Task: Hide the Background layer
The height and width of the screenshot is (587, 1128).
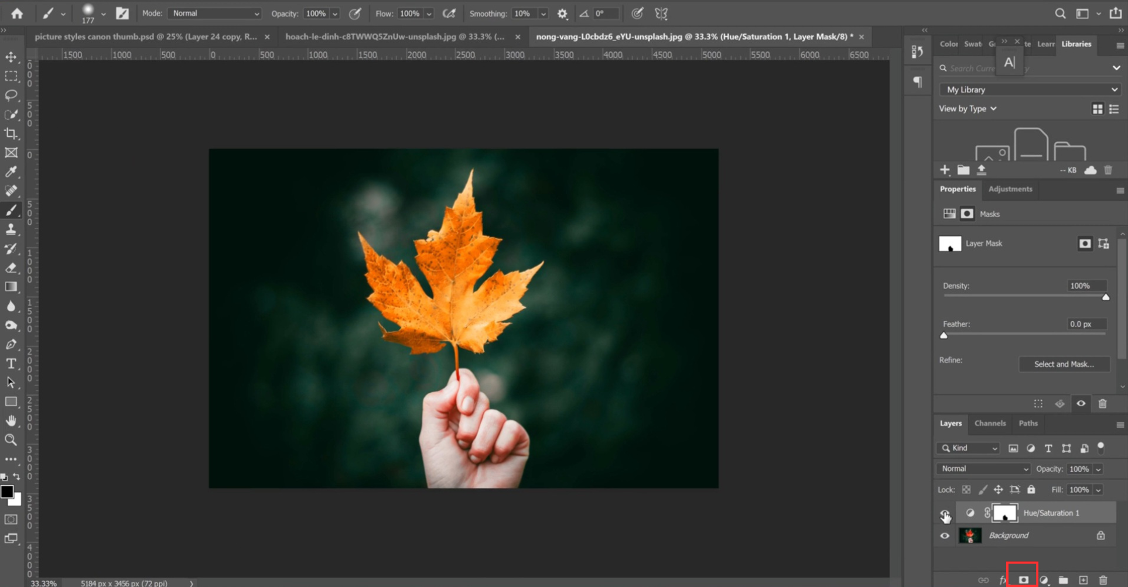Action: 945,535
